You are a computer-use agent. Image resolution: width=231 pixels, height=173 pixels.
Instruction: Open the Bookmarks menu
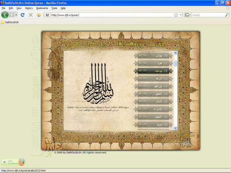tap(42, 8)
